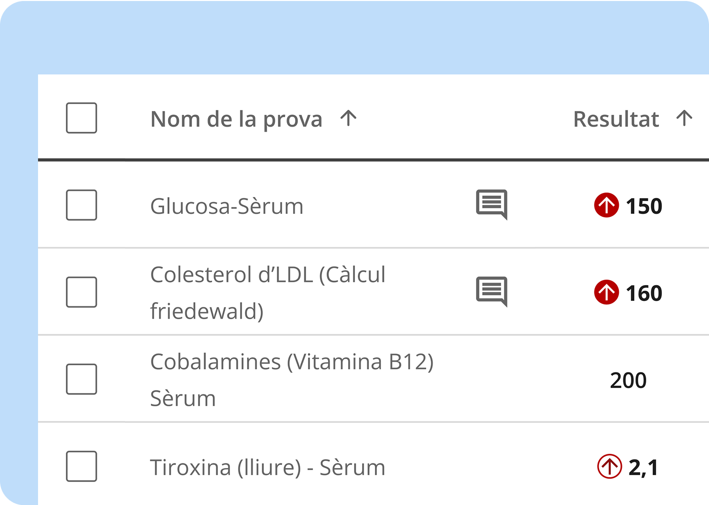This screenshot has height=505, width=709.
Task: Check the Glucosa-Sèrum row checkbox
Action: [82, 205]
